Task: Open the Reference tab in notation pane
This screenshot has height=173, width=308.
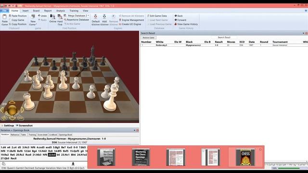Action: [x=15, y=135]
